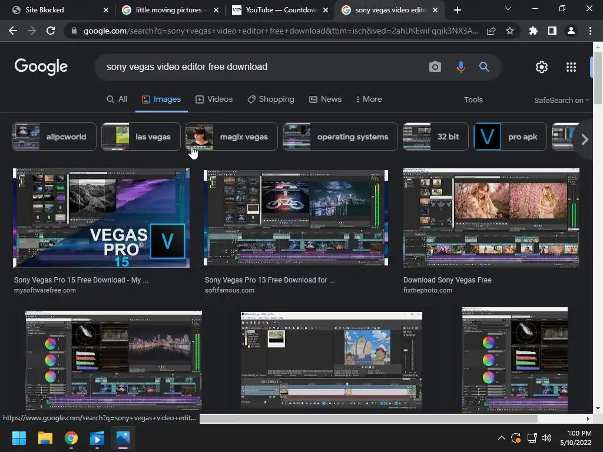Image resolution: width=603 pixels, height=452 pixels.
Task: Filter results by magix vegas chip
Action: tap(231, 137)
